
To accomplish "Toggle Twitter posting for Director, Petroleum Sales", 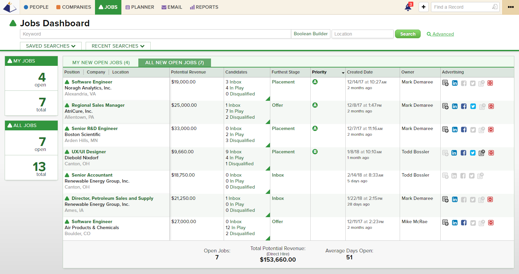I will pyautogui.click(x=473, y=199).
